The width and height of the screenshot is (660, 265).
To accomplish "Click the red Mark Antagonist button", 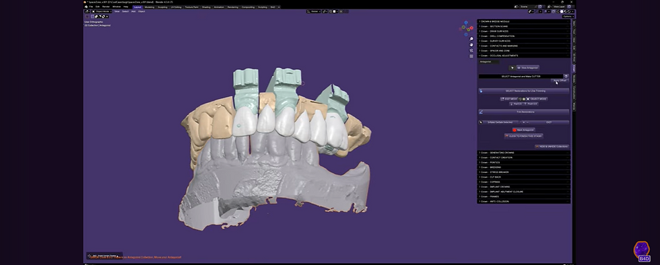I will pyautogui.click(x=524, y=130).
